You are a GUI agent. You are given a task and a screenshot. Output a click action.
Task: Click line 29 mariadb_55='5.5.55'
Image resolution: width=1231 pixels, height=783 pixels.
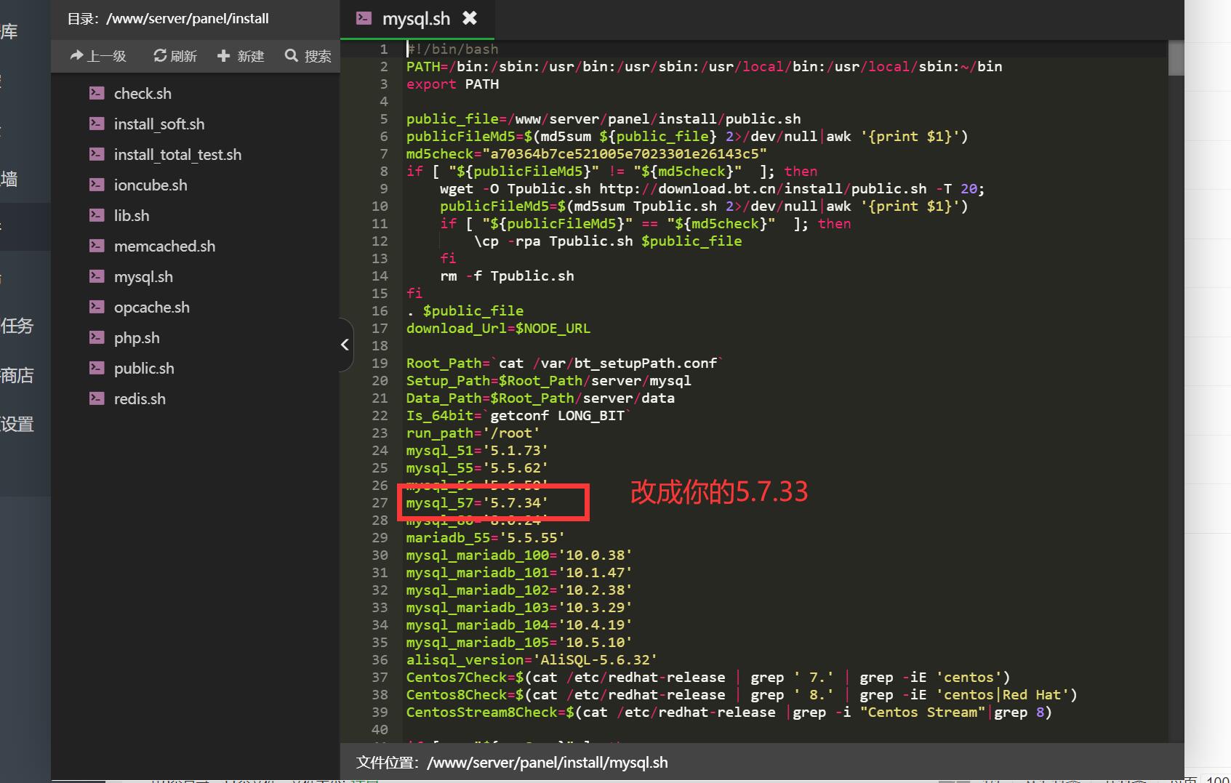(485, 538)
